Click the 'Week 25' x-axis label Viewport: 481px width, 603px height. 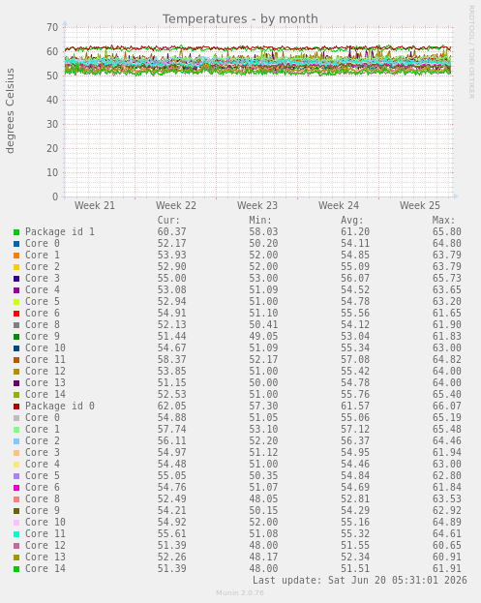(419, 205)
